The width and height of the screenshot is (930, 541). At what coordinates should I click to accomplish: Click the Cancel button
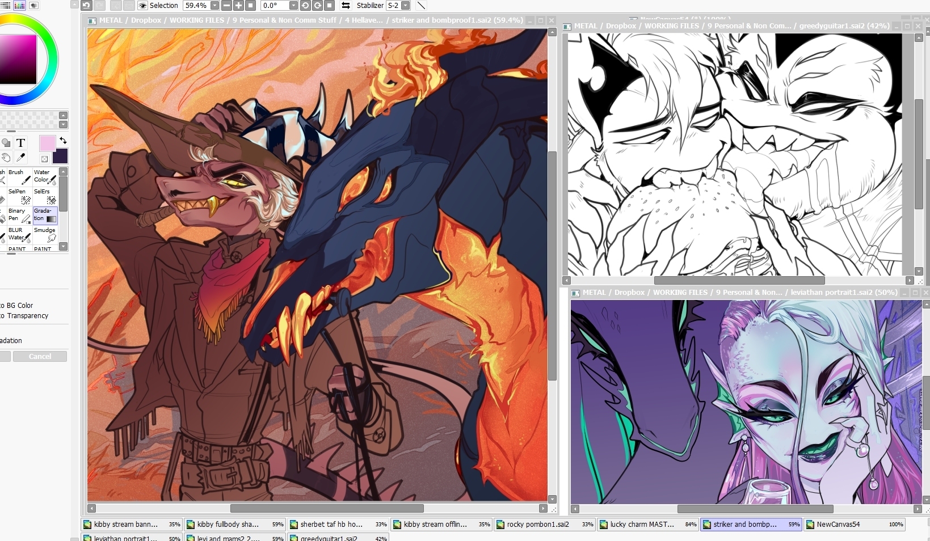pos(40,357)
